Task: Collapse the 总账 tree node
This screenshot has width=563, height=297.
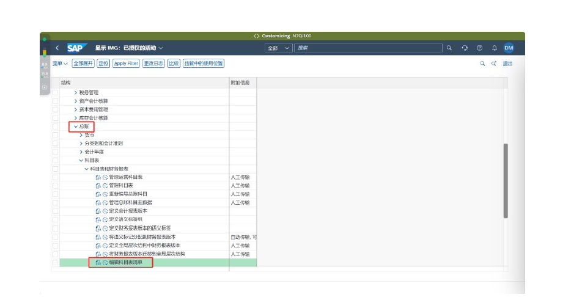Action: pos(76,127)
